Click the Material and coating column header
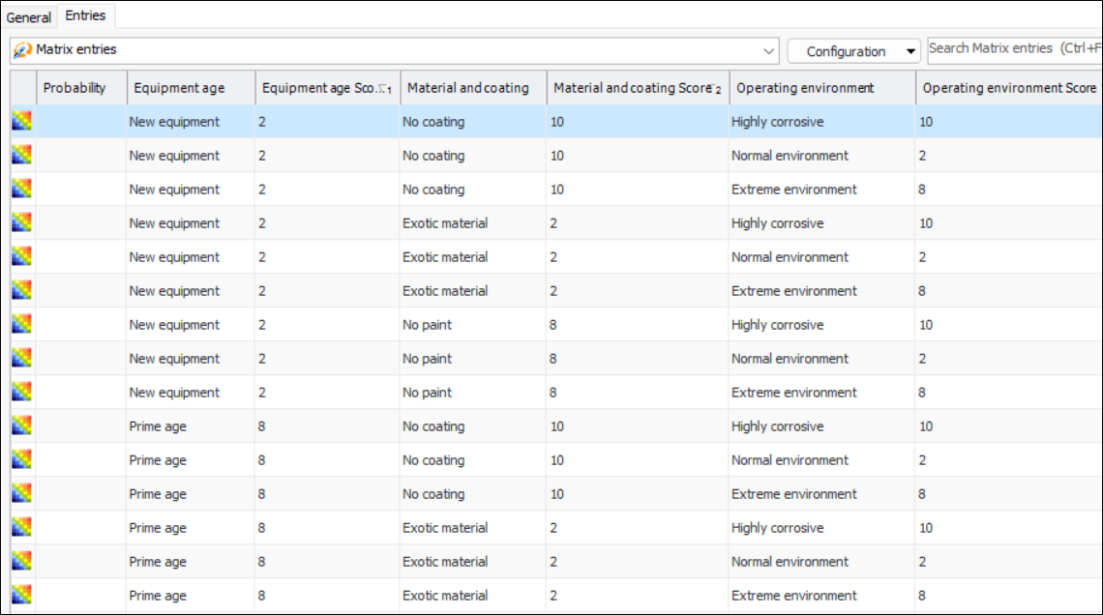 [467, 88]
